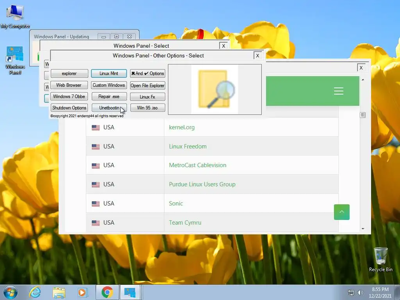Open the Start menu orb

10,292
